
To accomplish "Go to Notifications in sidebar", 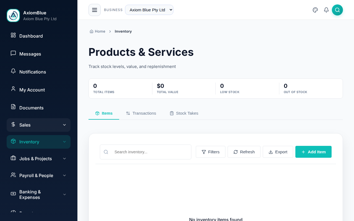I will pos(38,72).
